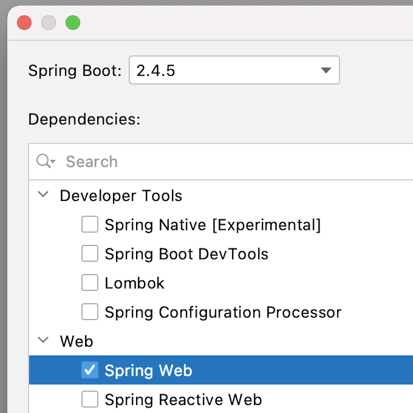The width and height of the screenshot is (413, 413).
Task: Tick the Spring Boot DevTools checkbox
Action: 90,254
